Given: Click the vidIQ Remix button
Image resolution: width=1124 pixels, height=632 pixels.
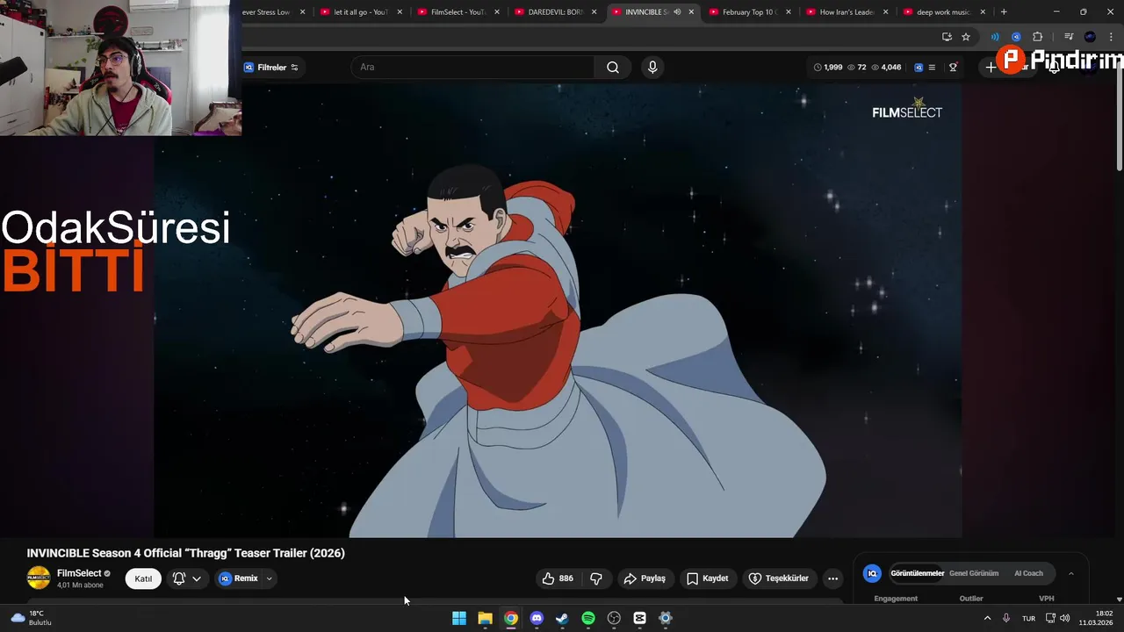Looking at the screenshot, I should (x=239, y=578).
